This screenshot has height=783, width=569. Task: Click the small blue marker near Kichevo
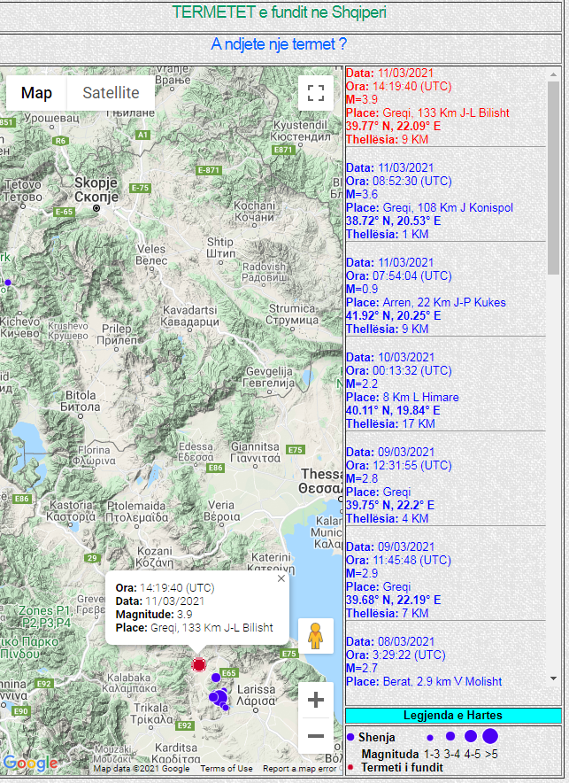click(x=8, y=283)
